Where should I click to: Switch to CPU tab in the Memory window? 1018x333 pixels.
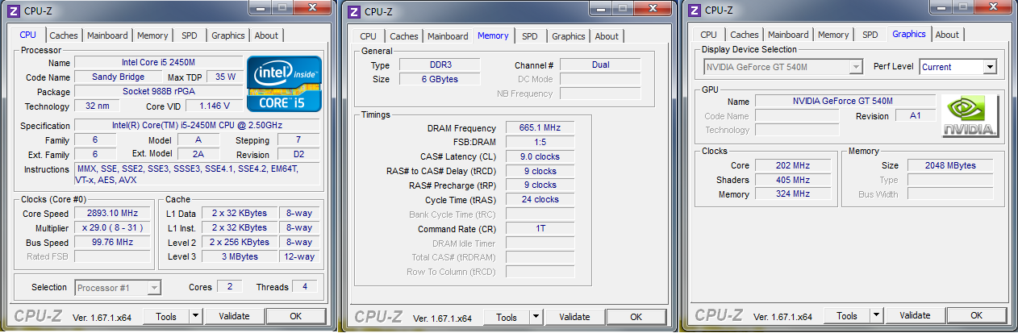click(x=368, y=36)
